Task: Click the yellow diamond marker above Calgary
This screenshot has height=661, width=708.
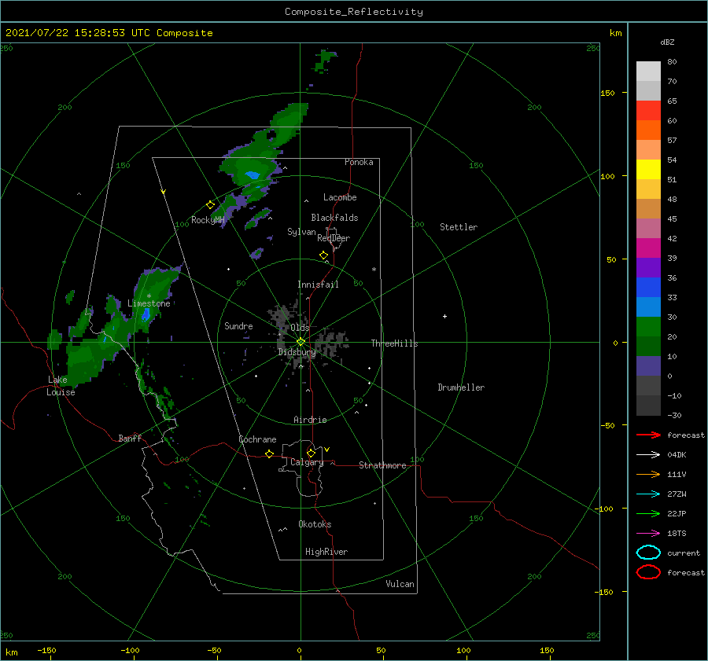Action: [311, 453]
